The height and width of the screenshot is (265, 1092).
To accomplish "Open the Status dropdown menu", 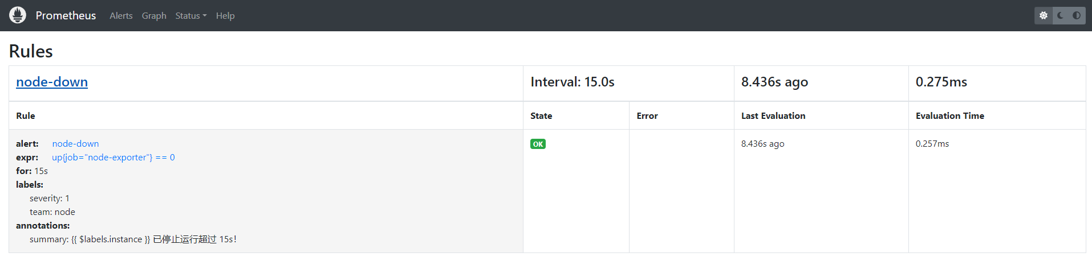I will point(190,16).
